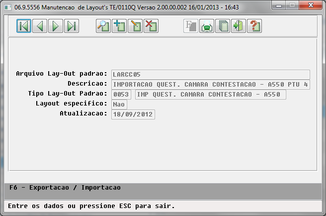The height and width of the screenshot is (216, 326).
Task: Focus the Tipo Lay-Out Padrao code 0053
Action: click(121, 95)
